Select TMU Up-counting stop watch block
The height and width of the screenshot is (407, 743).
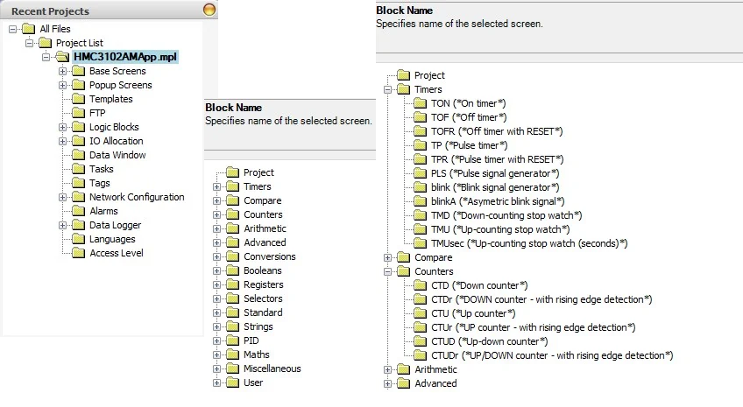(500, 229)
